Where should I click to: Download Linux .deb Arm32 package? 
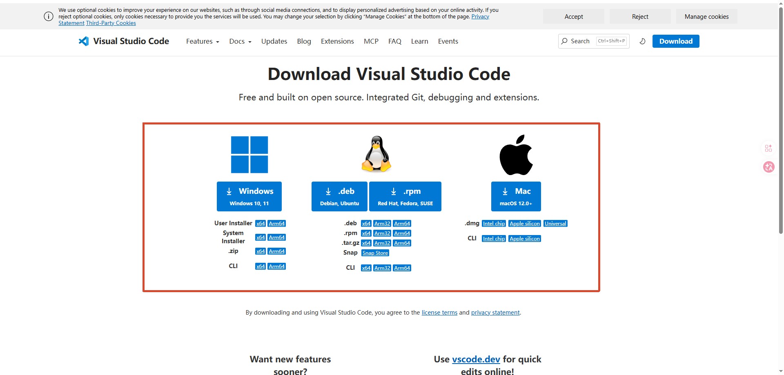[382, 224]
